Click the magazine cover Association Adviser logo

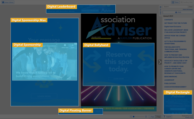coord(118,28)
